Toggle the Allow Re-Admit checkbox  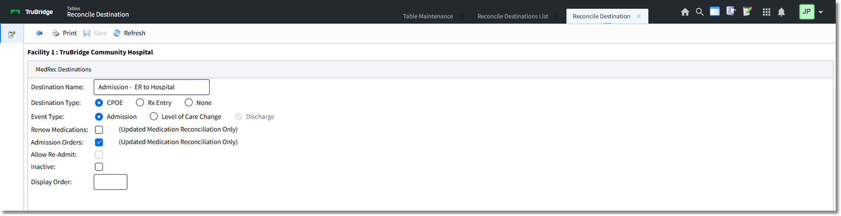(x=99, y=155)
